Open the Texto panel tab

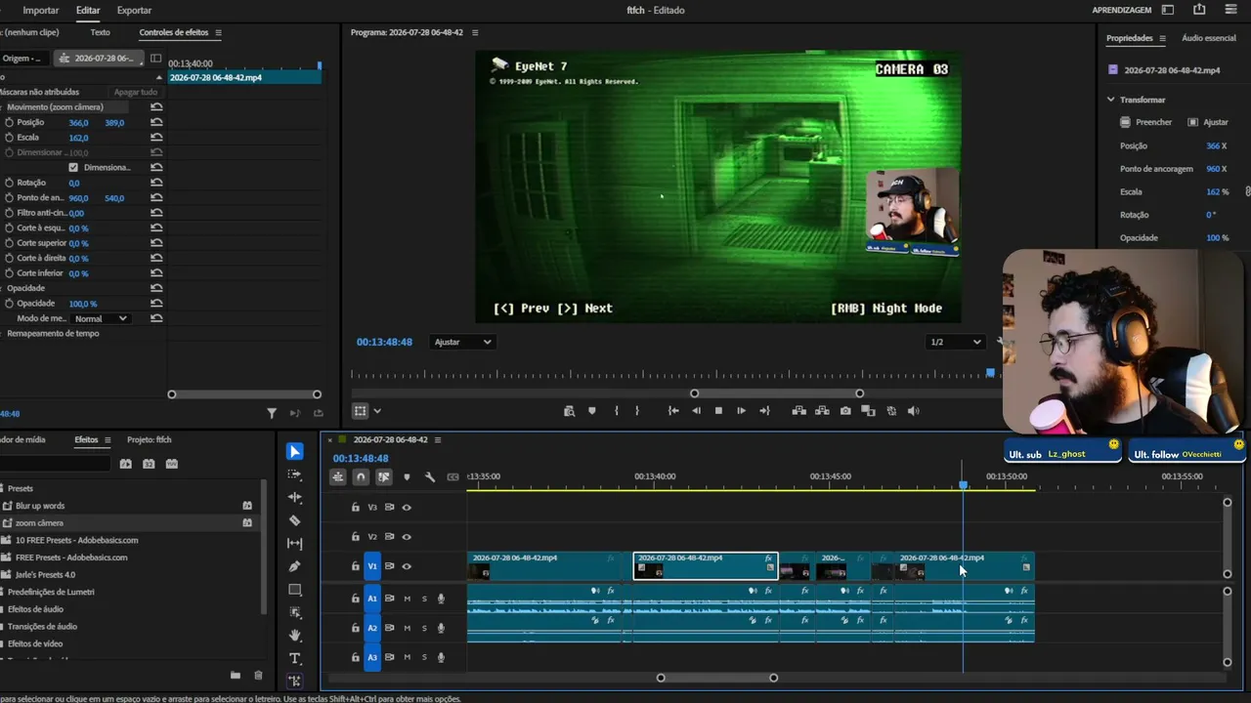100,32
